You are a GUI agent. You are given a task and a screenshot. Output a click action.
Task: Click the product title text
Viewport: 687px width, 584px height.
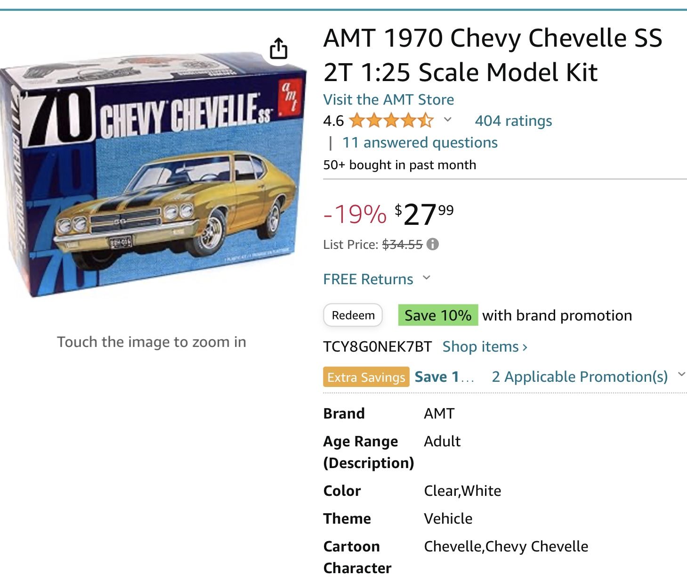click(x=493, y=55)
